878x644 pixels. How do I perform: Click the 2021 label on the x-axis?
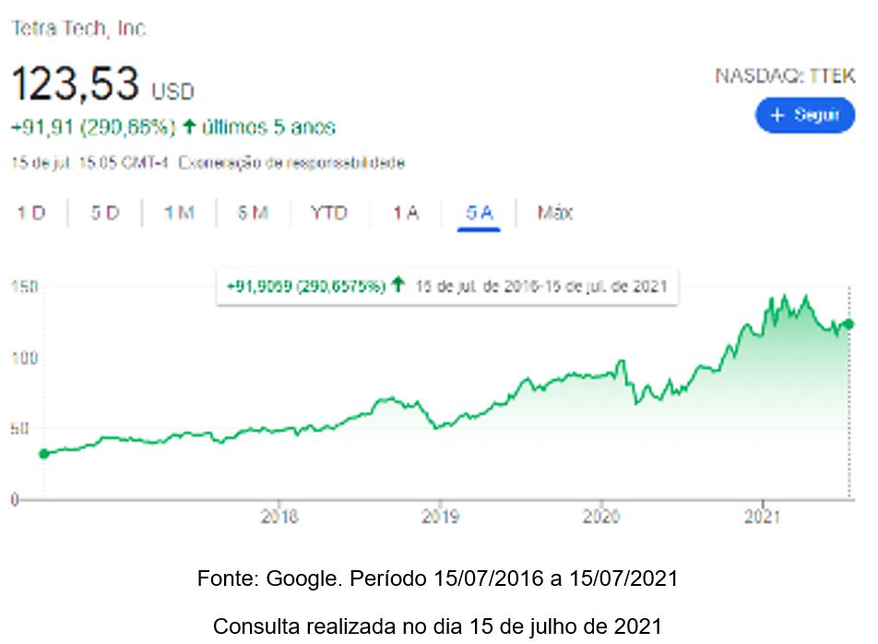[x=763, y=517]
